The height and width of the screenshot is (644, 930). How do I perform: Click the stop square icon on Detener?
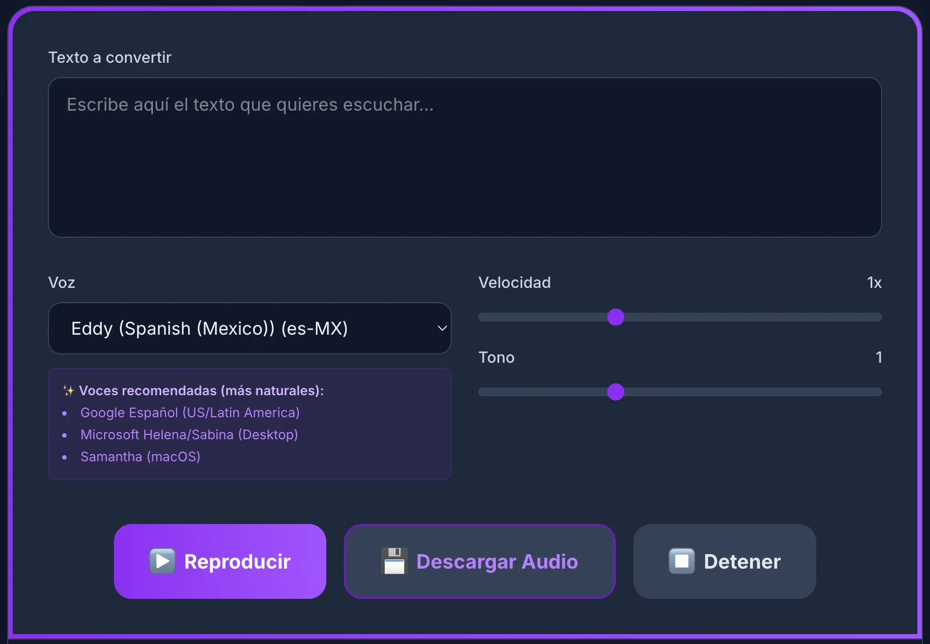(x=682, y=561)
